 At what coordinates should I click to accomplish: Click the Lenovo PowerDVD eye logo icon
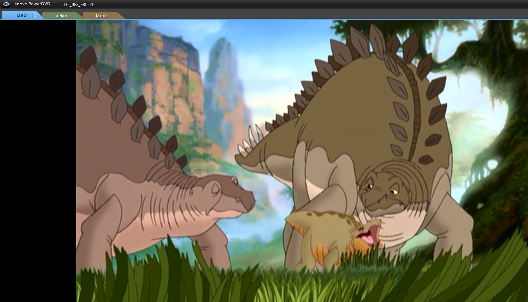(6, 4)
